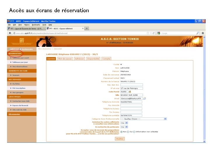The height and width of the screenshot is (157, 210).
Task: Close the FFT - ADOC Espace Adhérent tab
Action: pyautogui.click(x=83, y=28)
